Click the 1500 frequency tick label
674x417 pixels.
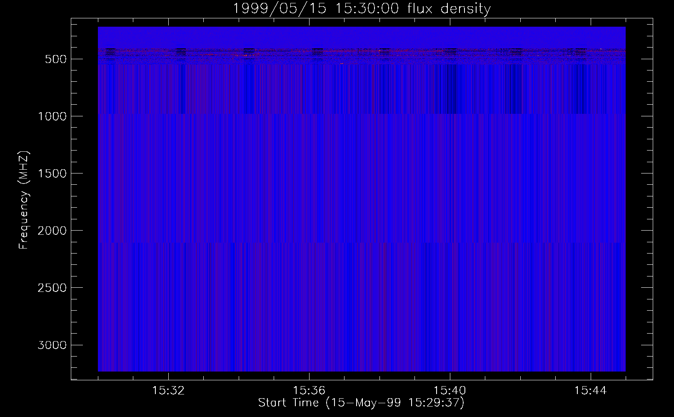52,173
